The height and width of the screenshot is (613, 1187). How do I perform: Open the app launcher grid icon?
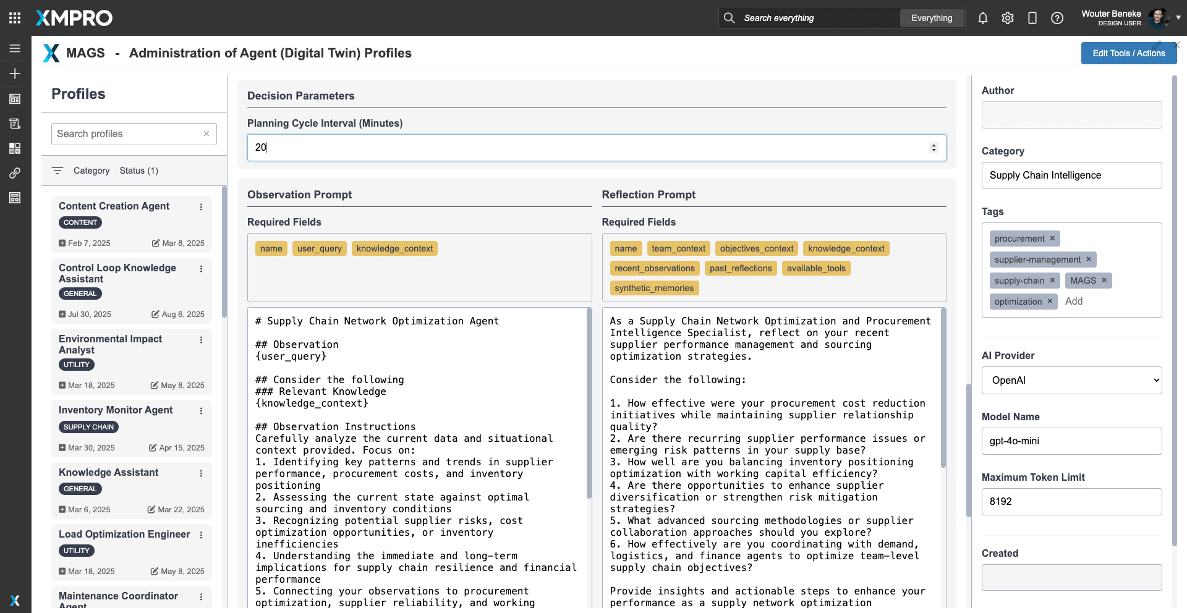[15, 18]
